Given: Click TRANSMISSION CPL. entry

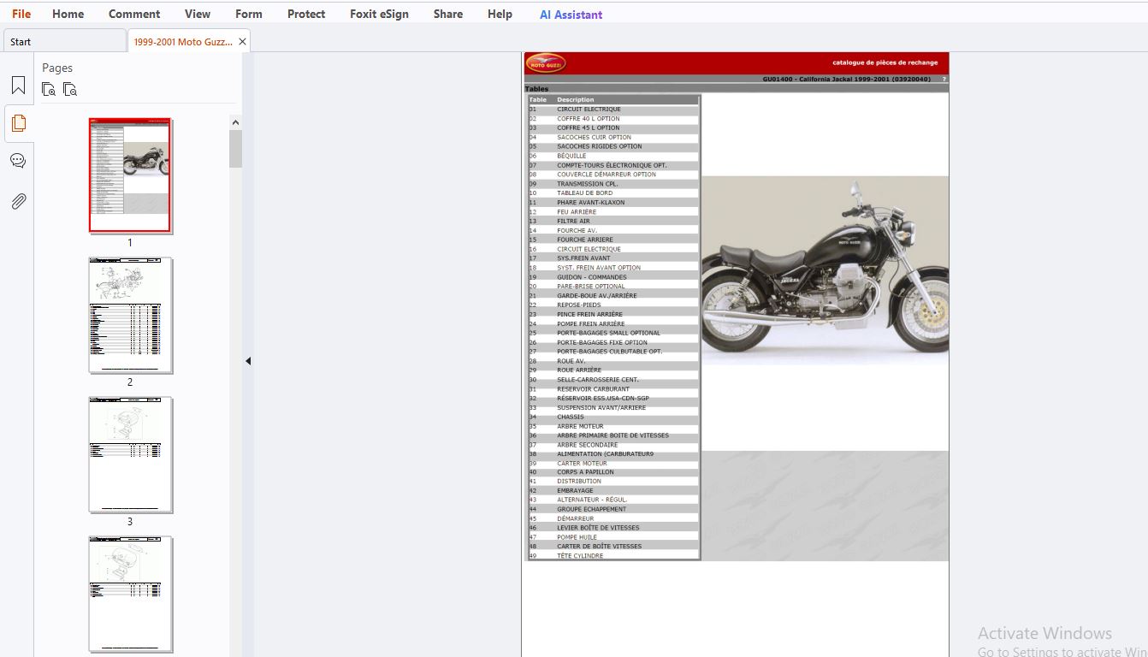Looking at the screenshot, I should (x=587, y=184).
